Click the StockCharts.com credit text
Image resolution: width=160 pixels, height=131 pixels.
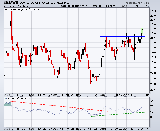138,3
